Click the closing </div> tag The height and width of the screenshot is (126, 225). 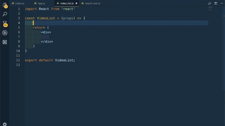[47, 42]
